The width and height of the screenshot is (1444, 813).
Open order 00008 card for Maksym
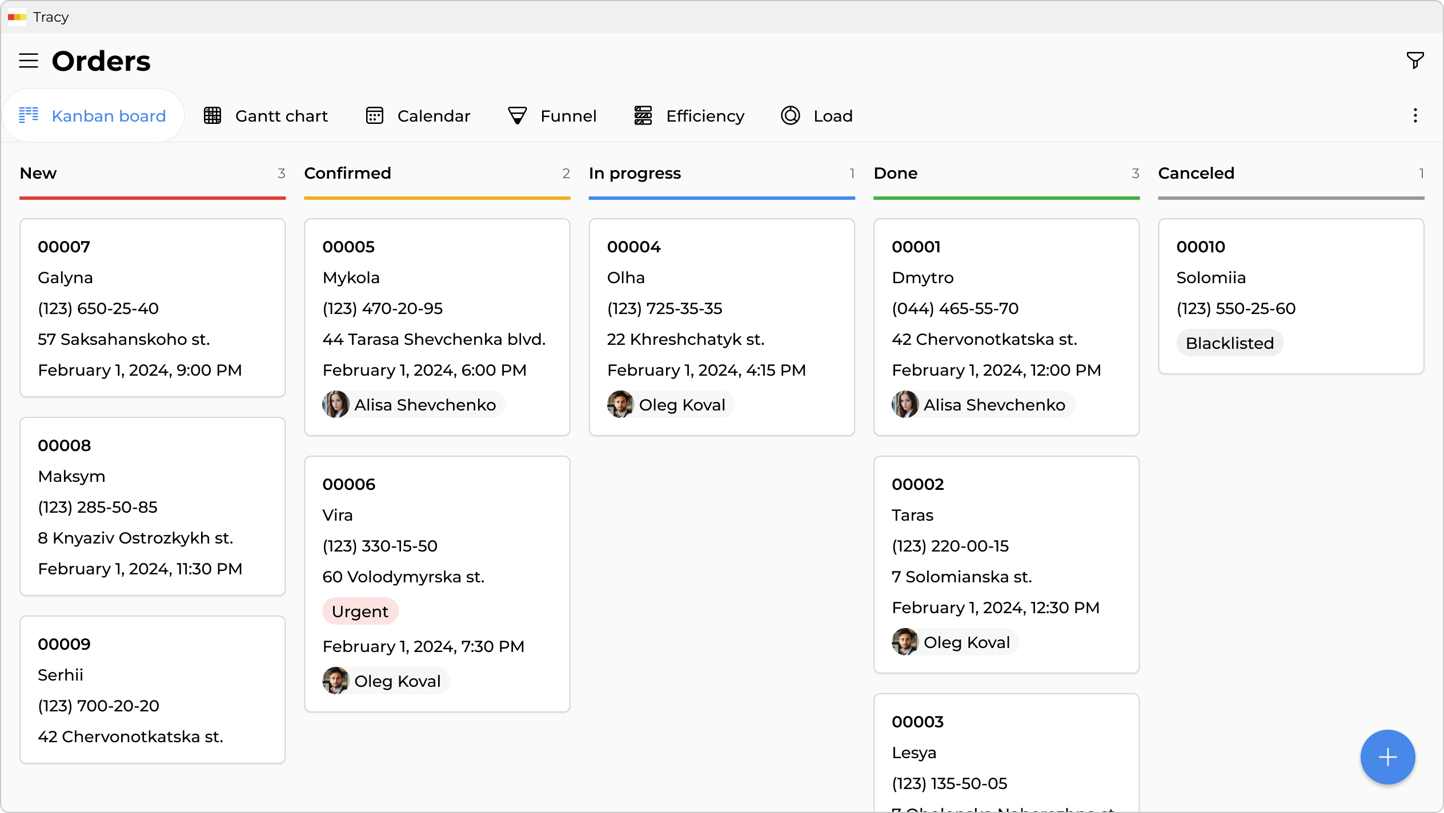pyautogui.click(x=152, y=506)
